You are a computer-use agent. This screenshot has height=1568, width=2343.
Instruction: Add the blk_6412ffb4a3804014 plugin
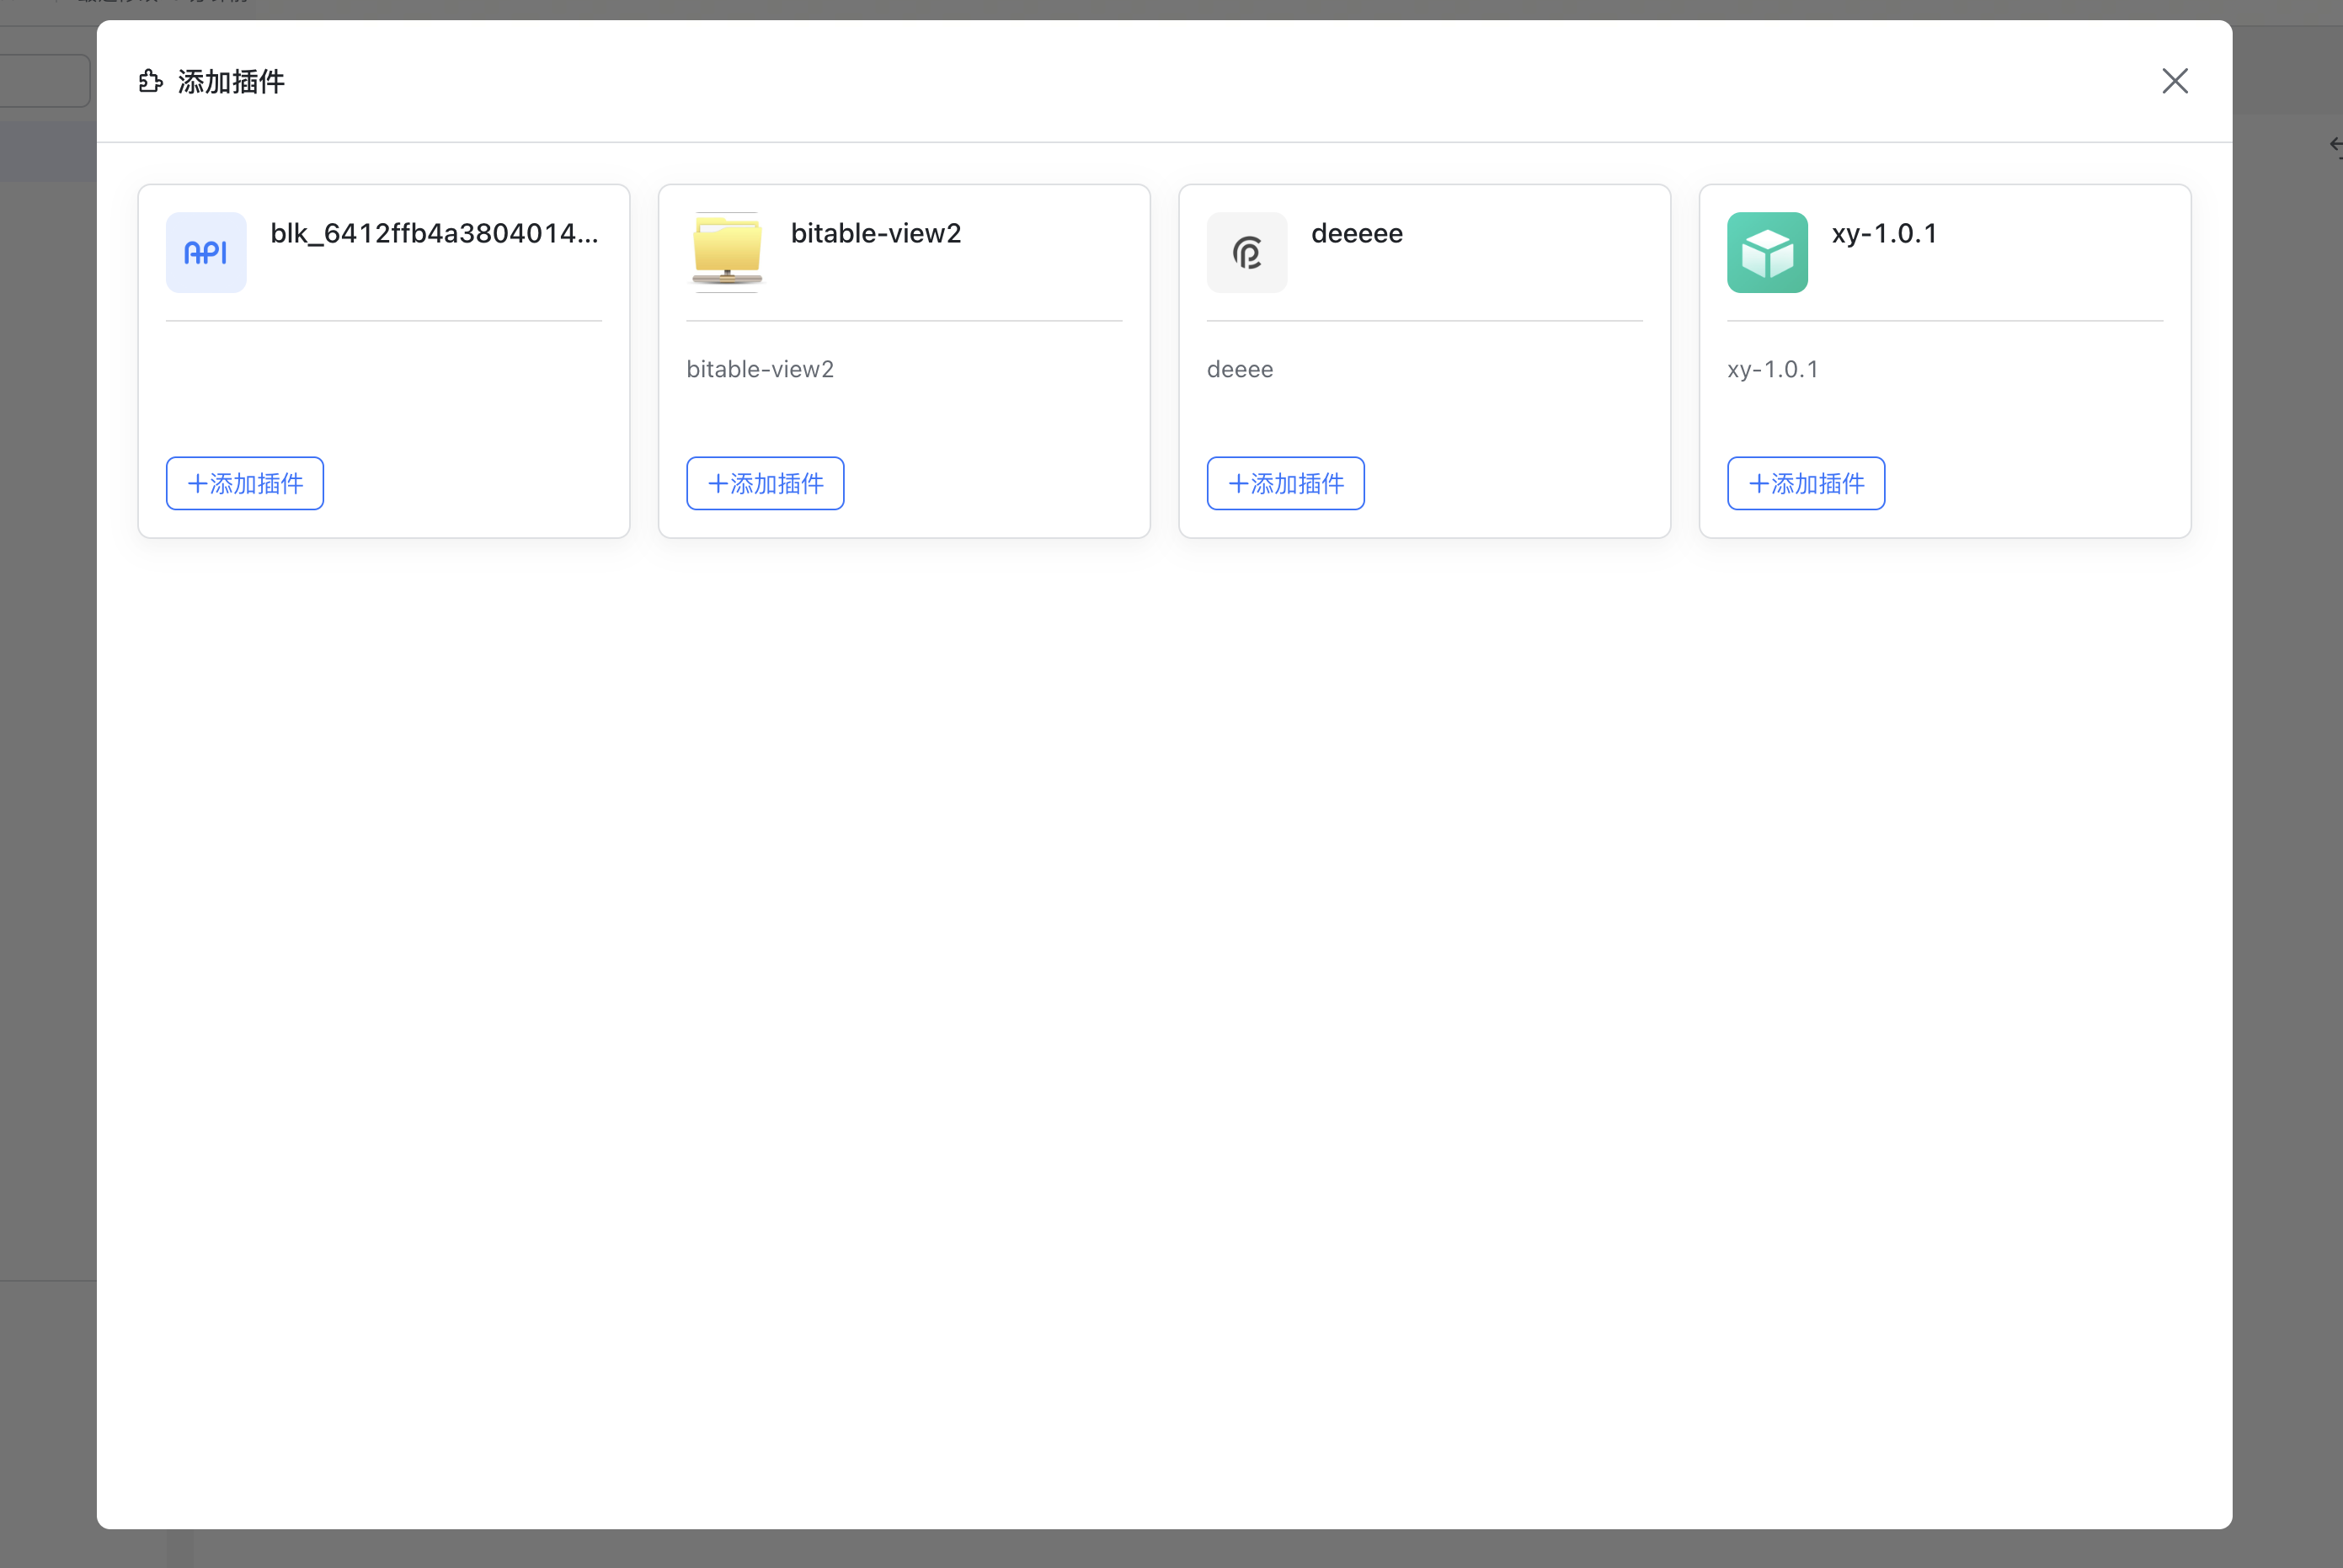pyautogui.click(x=245, y=483)
